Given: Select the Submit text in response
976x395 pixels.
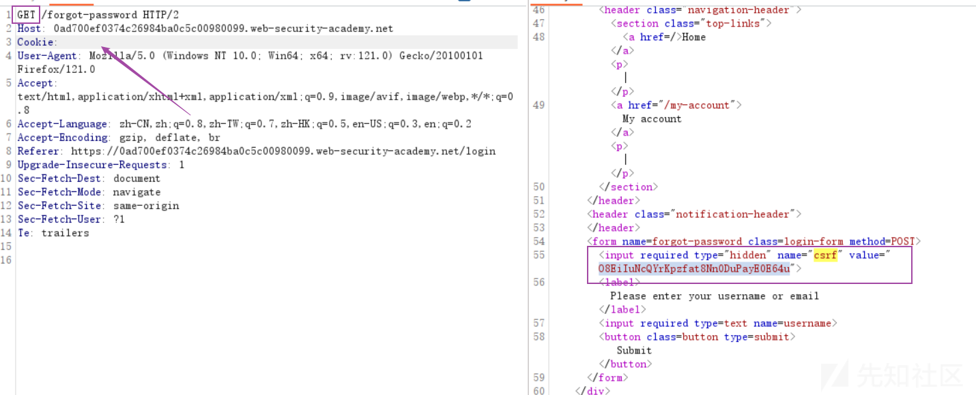Looking at the screenshot, I should pos(634,350).
